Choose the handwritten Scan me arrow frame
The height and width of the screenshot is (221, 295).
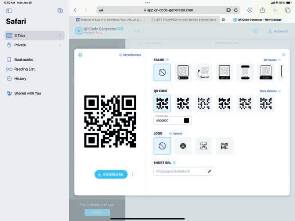204,72
